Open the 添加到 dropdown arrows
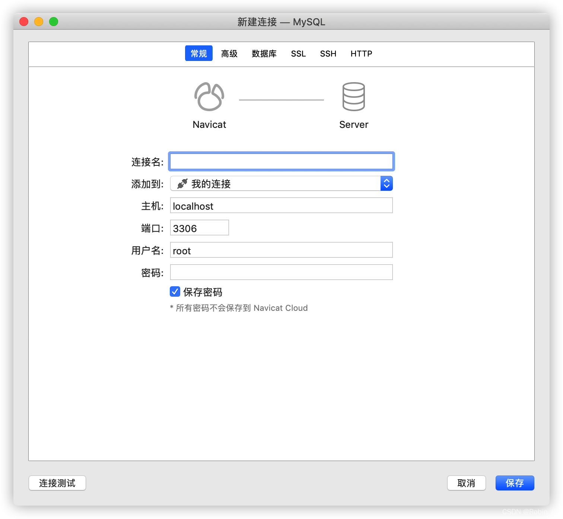This screenshot has height=519, width=563. 387,183
